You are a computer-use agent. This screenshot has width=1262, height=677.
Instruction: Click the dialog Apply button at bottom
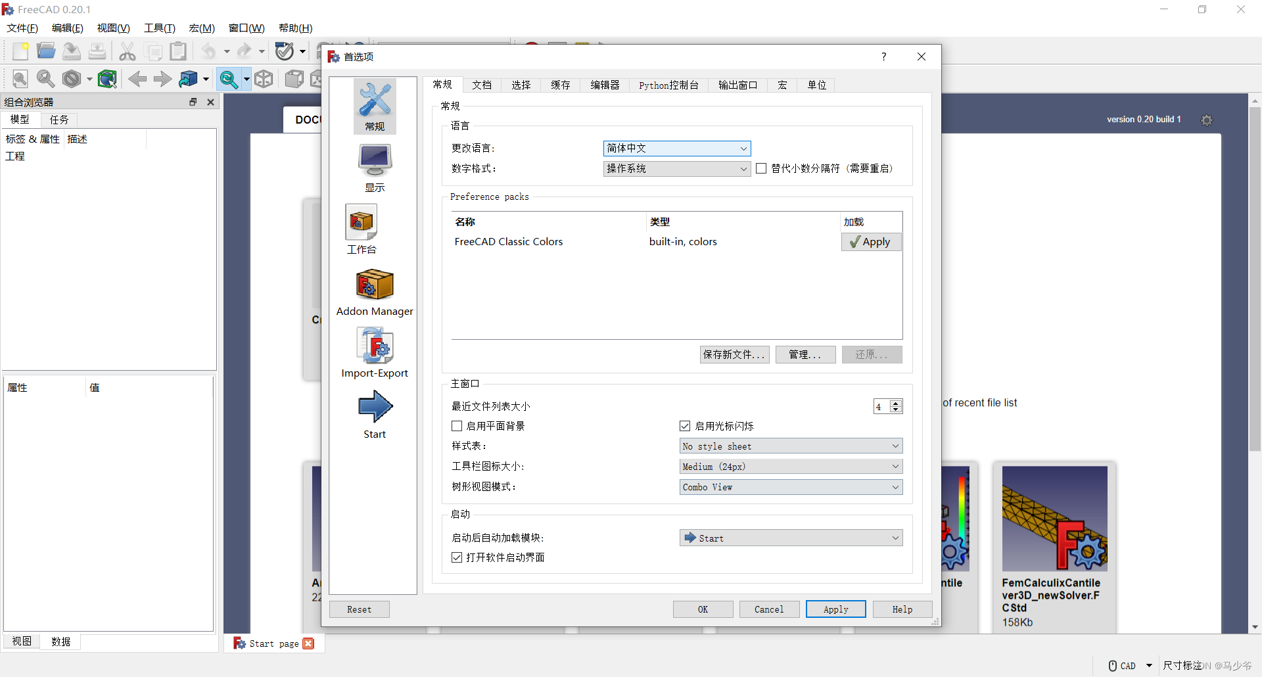pos(836,609)
